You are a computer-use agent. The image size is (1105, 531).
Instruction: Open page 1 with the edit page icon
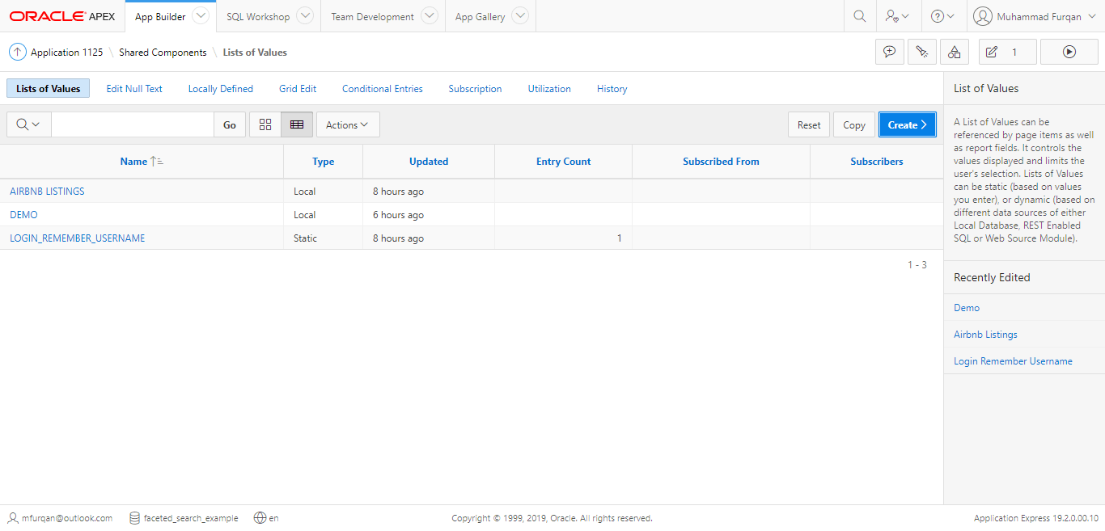point(998,51)
